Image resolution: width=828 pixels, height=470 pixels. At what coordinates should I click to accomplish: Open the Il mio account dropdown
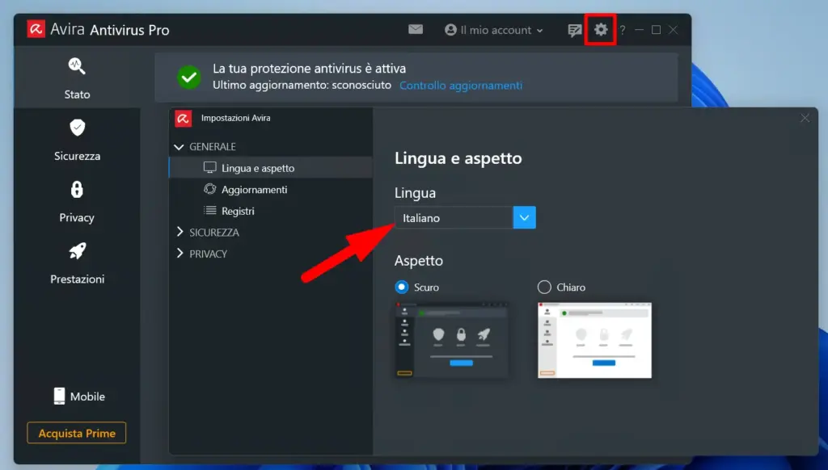coord(494,30)
